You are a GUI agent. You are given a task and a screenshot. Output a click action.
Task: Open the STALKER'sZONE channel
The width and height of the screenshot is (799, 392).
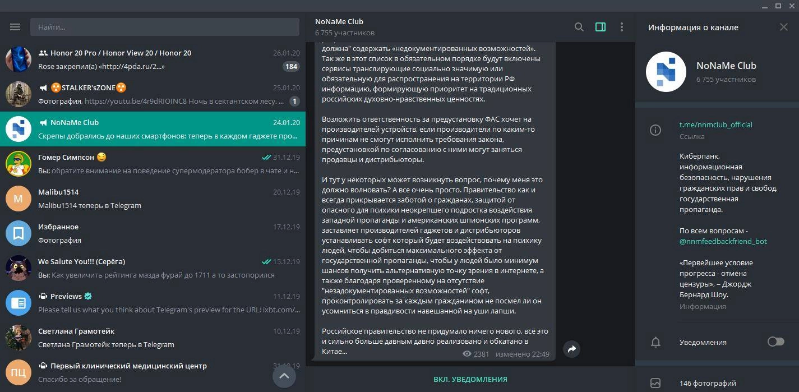click(x=153, y=94)
